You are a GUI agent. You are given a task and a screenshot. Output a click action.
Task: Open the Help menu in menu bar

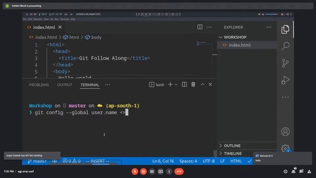(x=73, y=19)
